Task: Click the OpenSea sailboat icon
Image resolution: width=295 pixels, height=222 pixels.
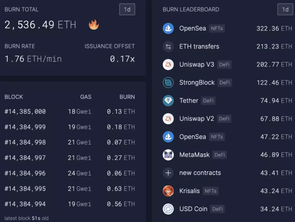Action: (x=168, y=28)
